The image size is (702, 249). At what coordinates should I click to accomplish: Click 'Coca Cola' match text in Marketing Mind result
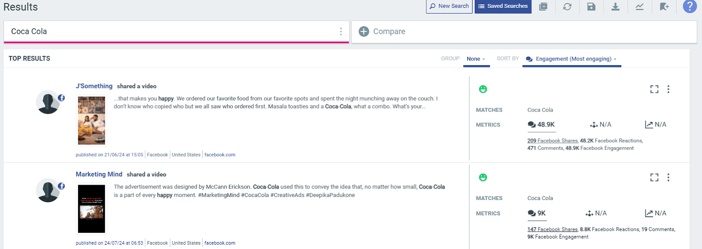pos(540,198)
